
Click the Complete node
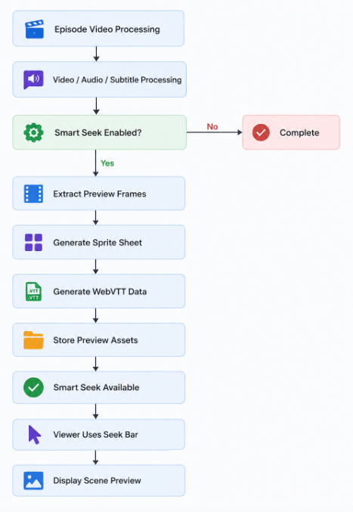coord(291,132)
